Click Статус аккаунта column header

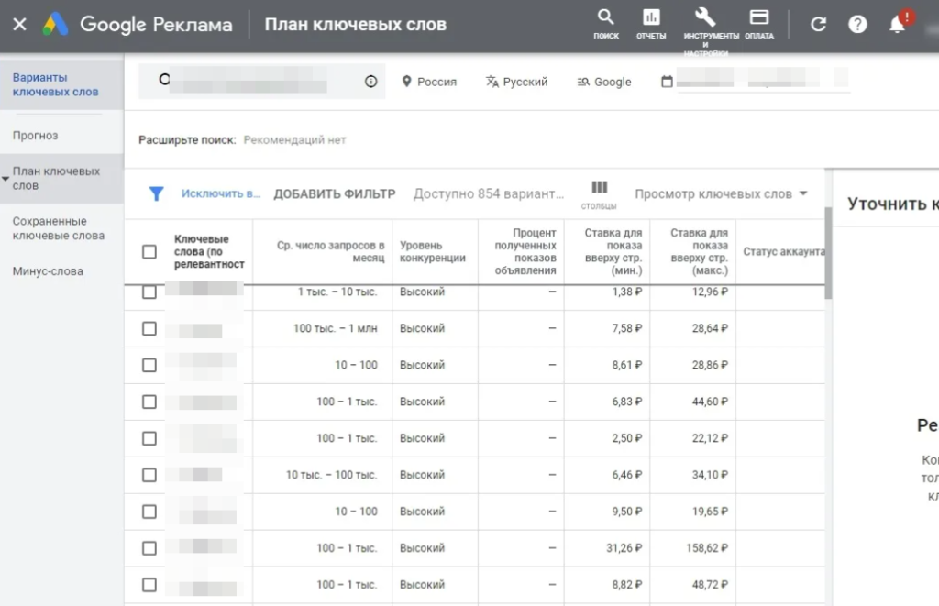pos(784,251)
